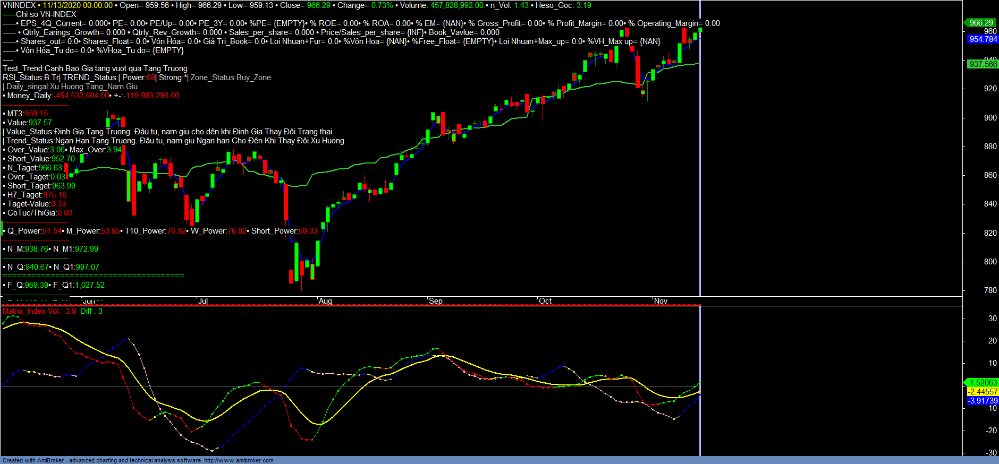999x464 pixels.
Task: Click the 900 price level on axis
Action: pyautogui.click(x=990, y=118)
